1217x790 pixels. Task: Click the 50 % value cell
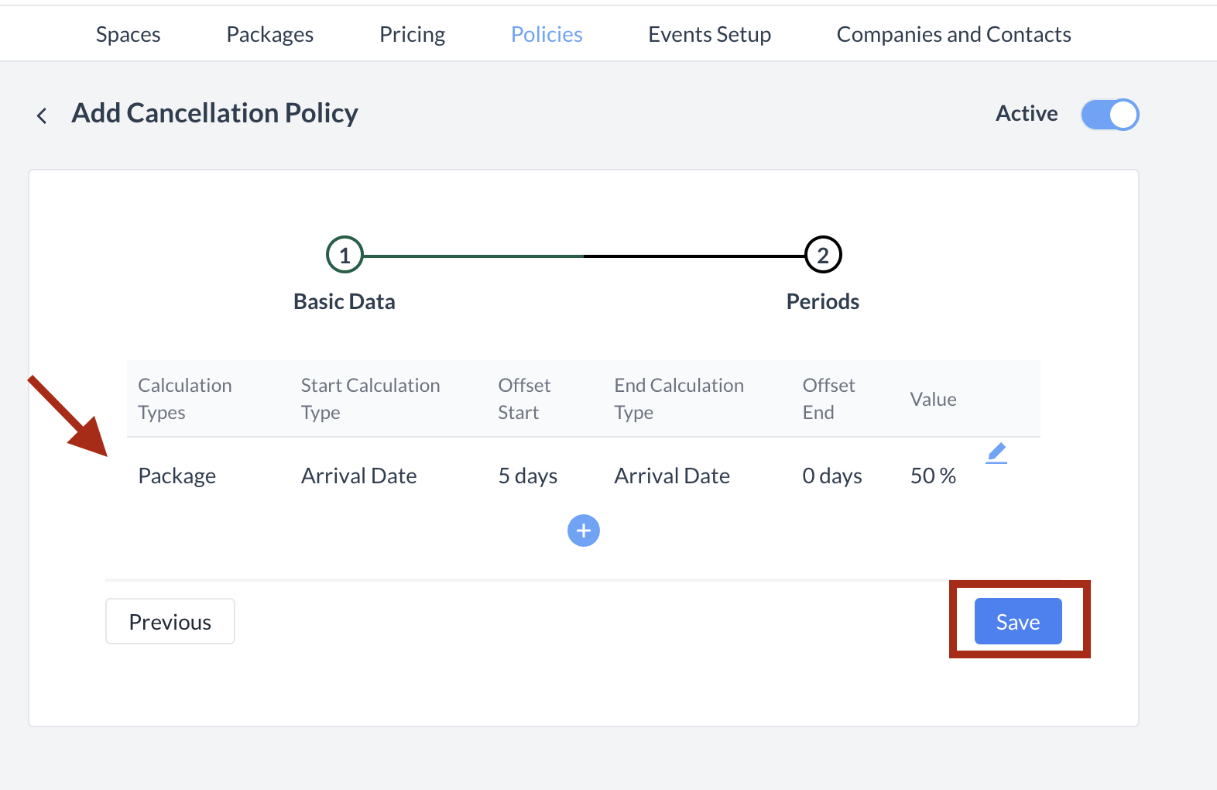tap(933, 476)
